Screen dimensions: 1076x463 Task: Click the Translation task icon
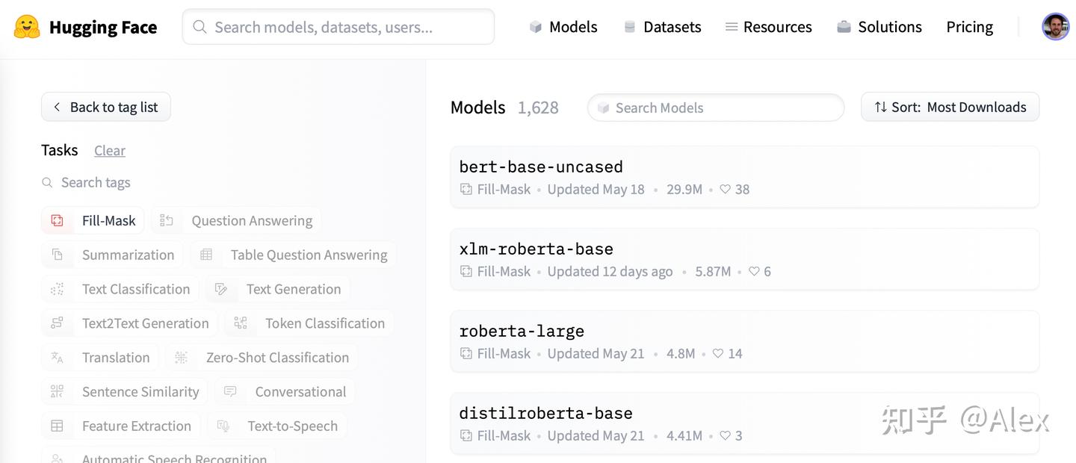(58, 358)
